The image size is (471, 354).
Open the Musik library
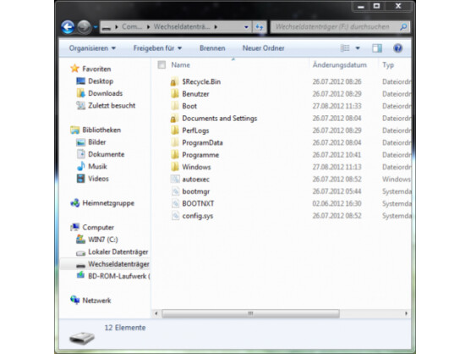tap(97, 166)
